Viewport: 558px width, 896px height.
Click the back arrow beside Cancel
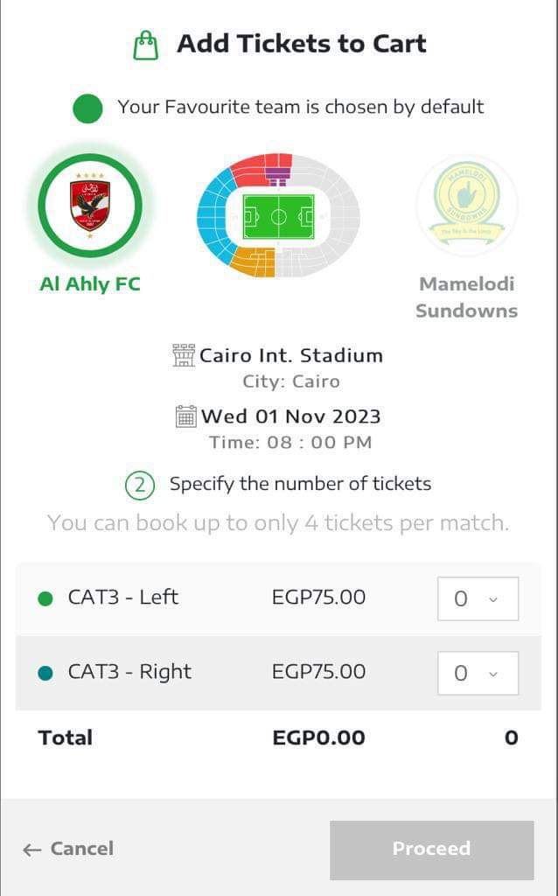pos(32,850)
